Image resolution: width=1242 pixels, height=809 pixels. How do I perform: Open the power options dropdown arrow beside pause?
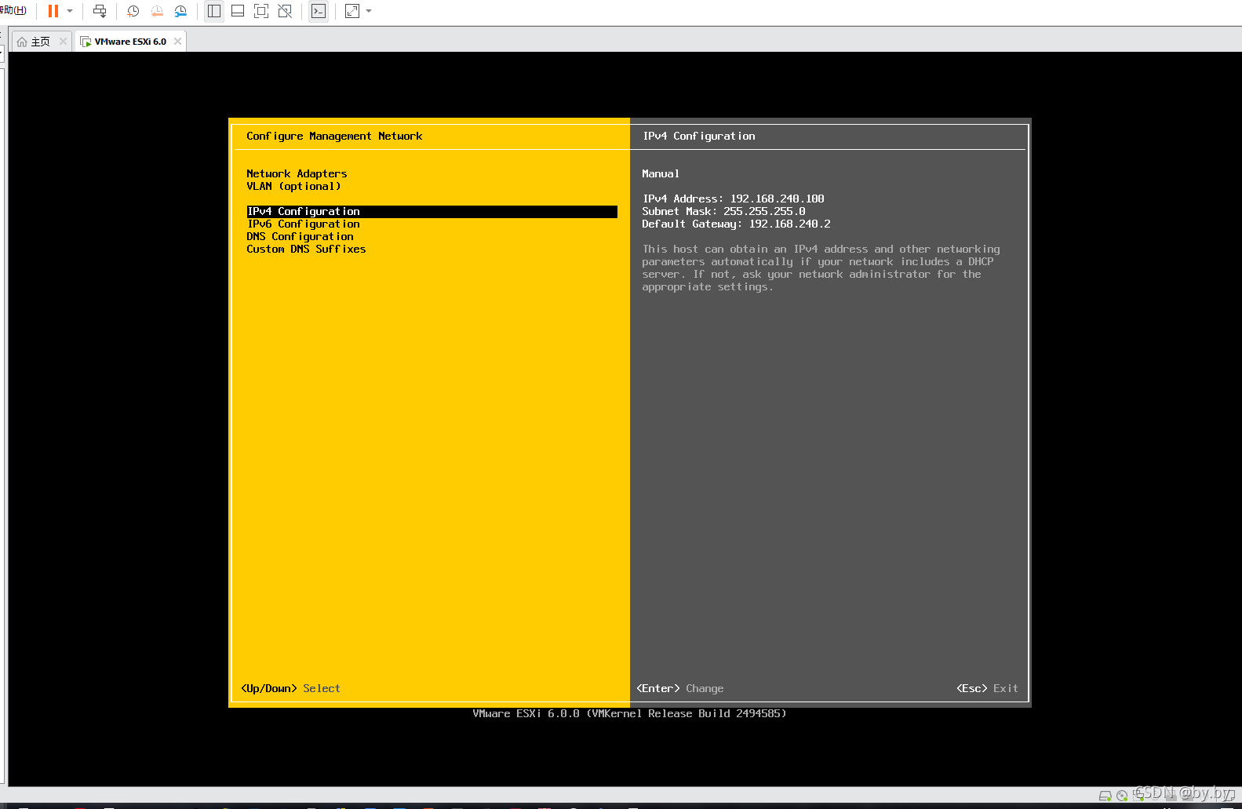[70, 11]
